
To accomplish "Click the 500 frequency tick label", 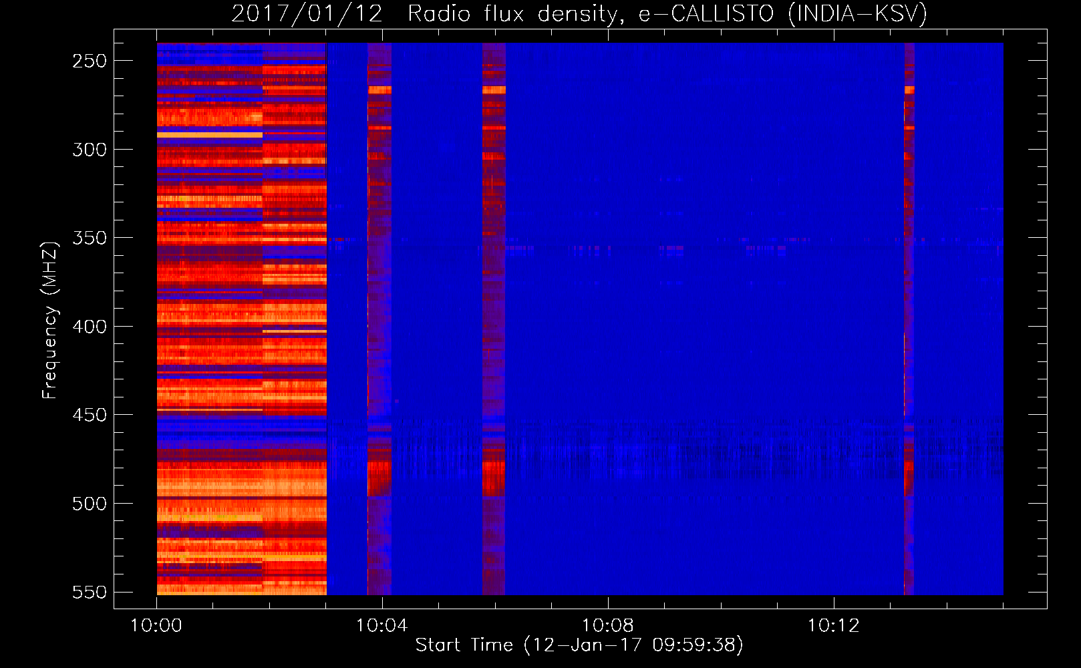I will click(90, 504).
